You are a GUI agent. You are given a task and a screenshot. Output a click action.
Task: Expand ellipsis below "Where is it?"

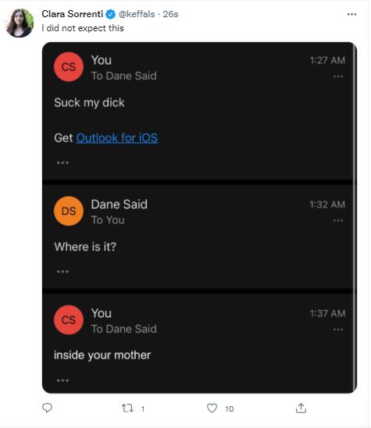62,272
